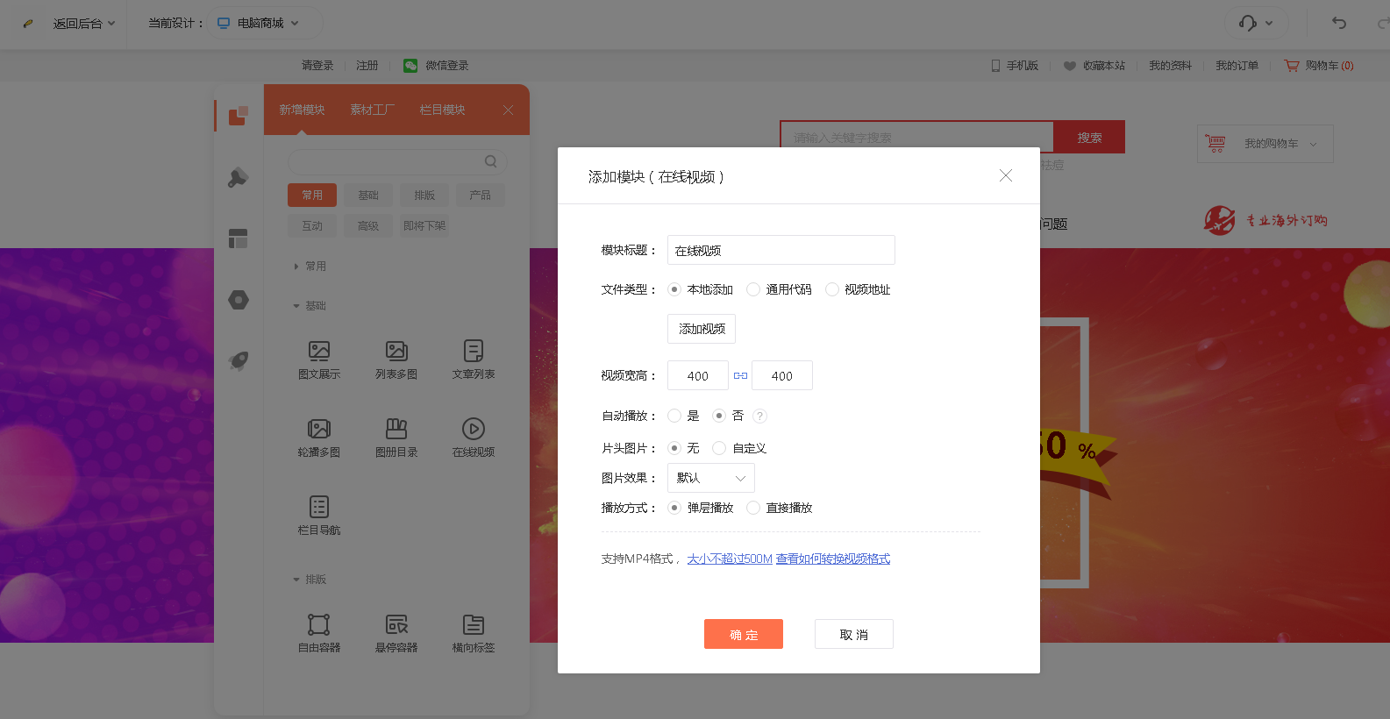Select 本地添加 file type
1390x719 pixels.
tap(674, 289)
